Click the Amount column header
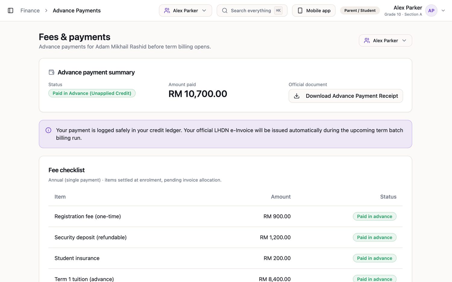Viewport: 452px width, 282px height. click(281, 197)
